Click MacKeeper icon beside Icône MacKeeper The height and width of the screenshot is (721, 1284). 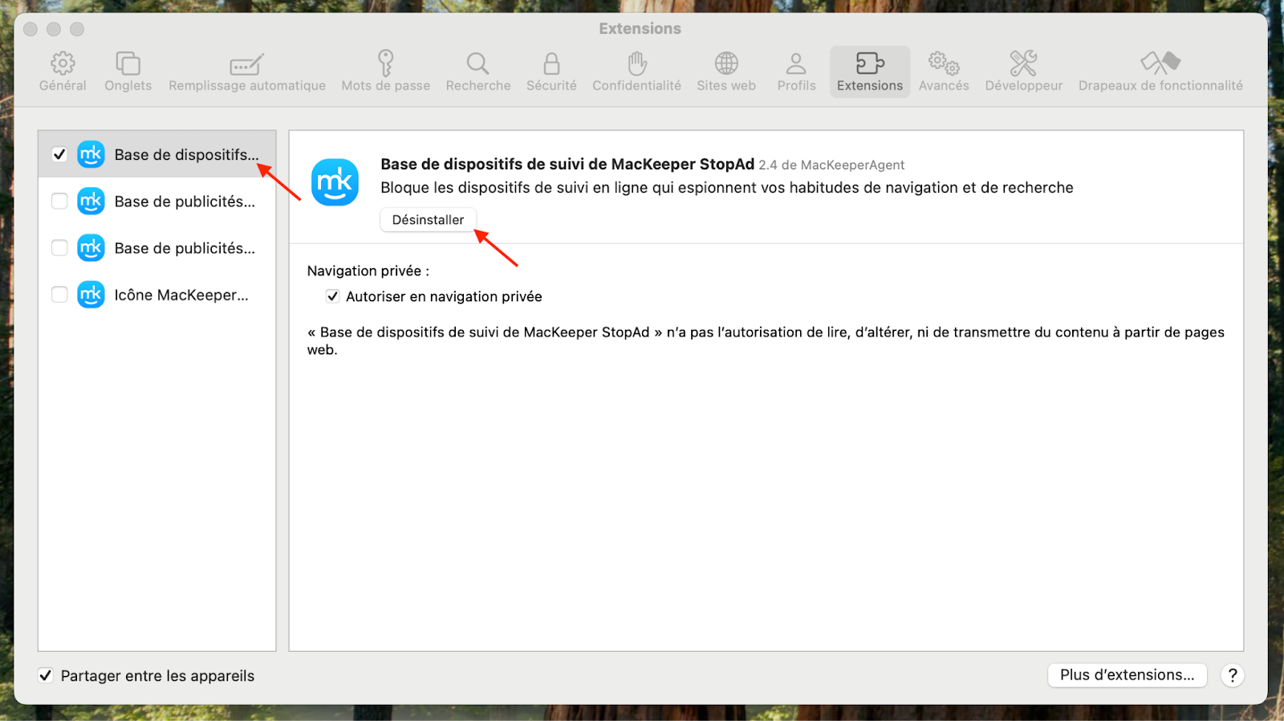[x=91, y=295]
